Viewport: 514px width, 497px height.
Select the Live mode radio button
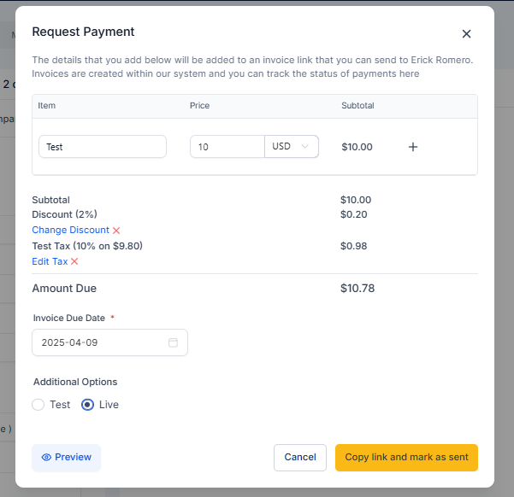87,405
